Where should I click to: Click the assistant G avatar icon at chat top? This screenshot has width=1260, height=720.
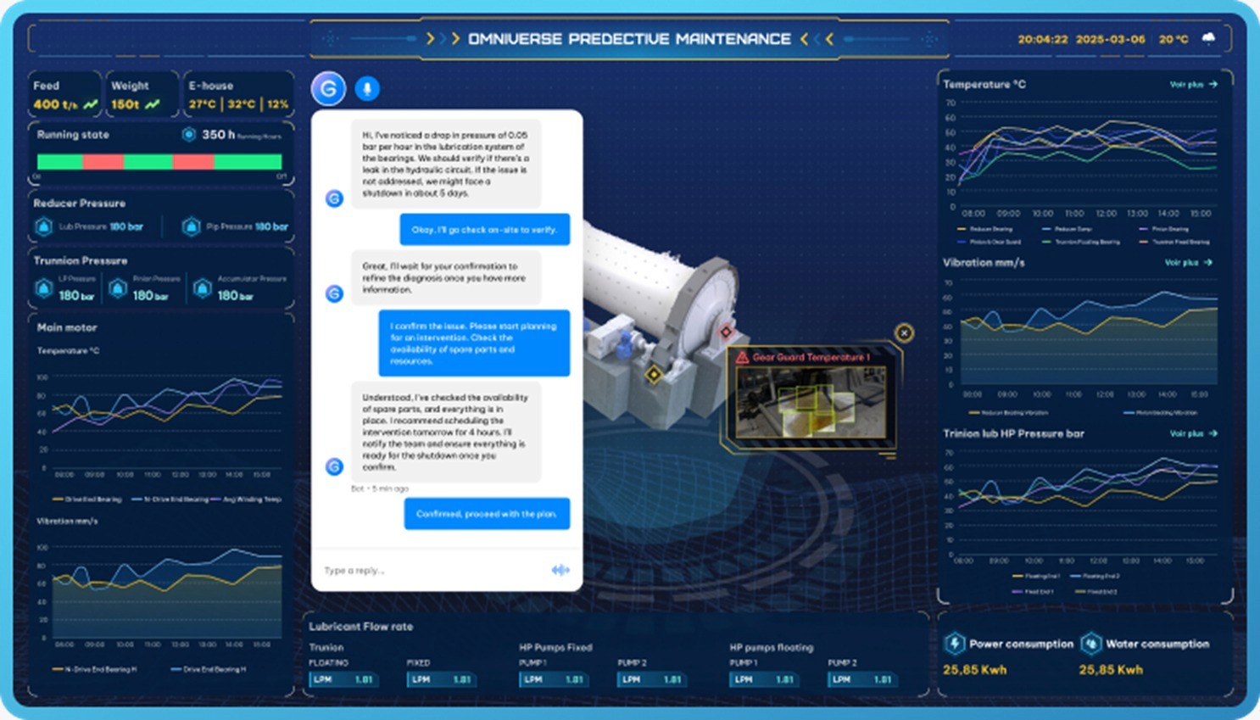(328, 88)
